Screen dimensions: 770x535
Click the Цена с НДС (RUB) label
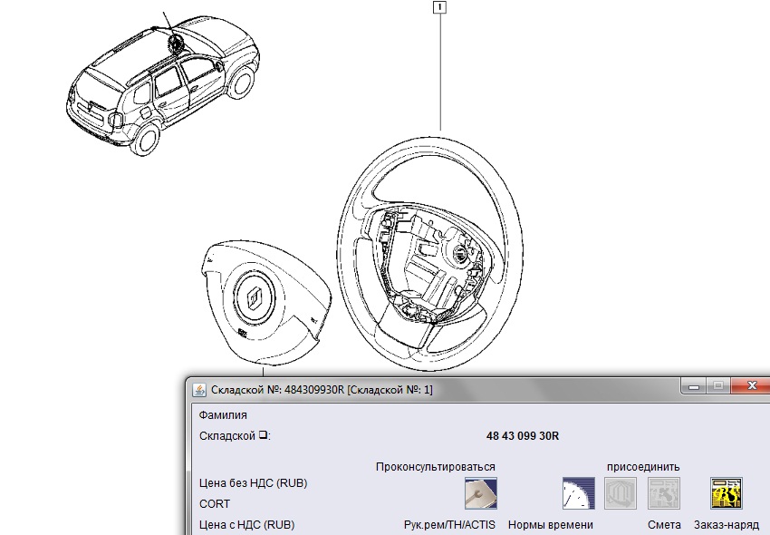(x=246, y=524)
